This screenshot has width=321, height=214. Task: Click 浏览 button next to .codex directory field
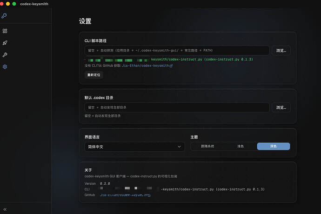click(x=281, y=107)
